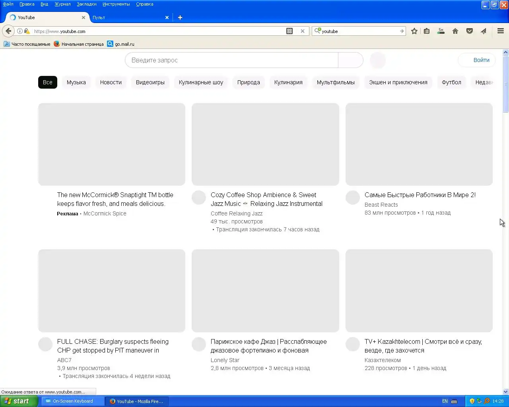This screenshot has height=407, width=509.
Task: Open go.mail.ru bookmark
Action: 121,44
